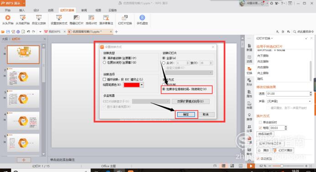Click the save quick-access icon
316x172 pixels.
tap(8, 32)
